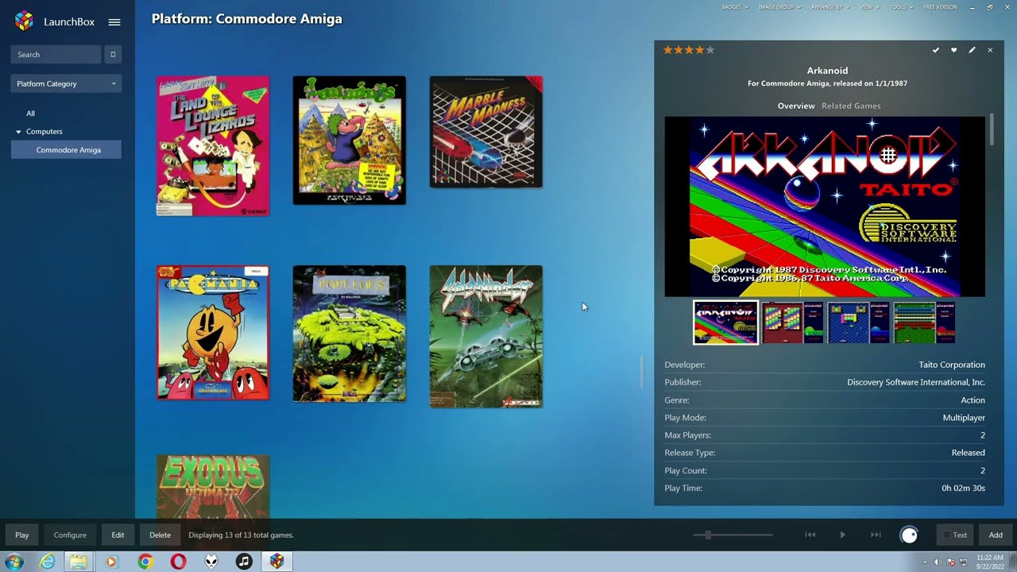Image resolution: width=1017 pixels, height=572 pixels.
Task: Play music with the play button
Action: 842,535
